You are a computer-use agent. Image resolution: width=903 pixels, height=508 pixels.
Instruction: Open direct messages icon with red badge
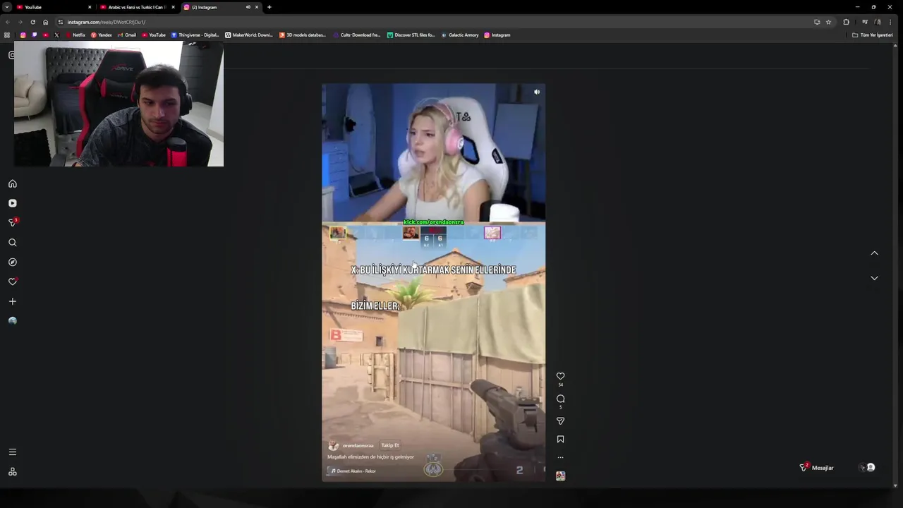coord(12,222)
